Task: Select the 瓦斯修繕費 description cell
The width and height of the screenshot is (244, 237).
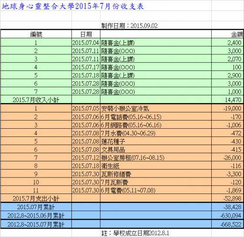Action: (x=156, y=174)
